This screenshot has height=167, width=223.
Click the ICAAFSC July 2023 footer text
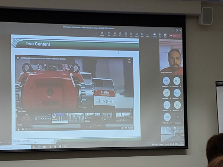[x=21, y=141]
